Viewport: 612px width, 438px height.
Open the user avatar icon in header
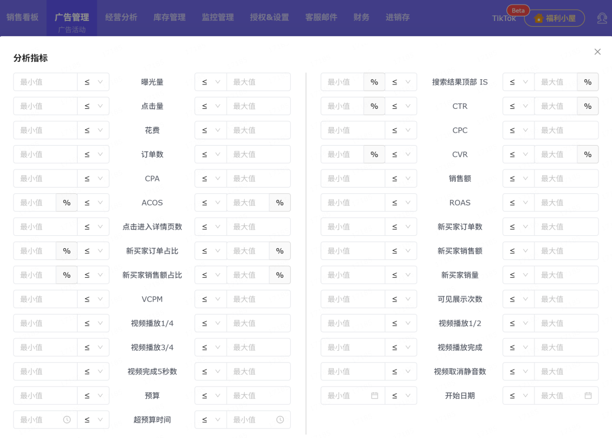pyautogui.click(x=602, y=18)
